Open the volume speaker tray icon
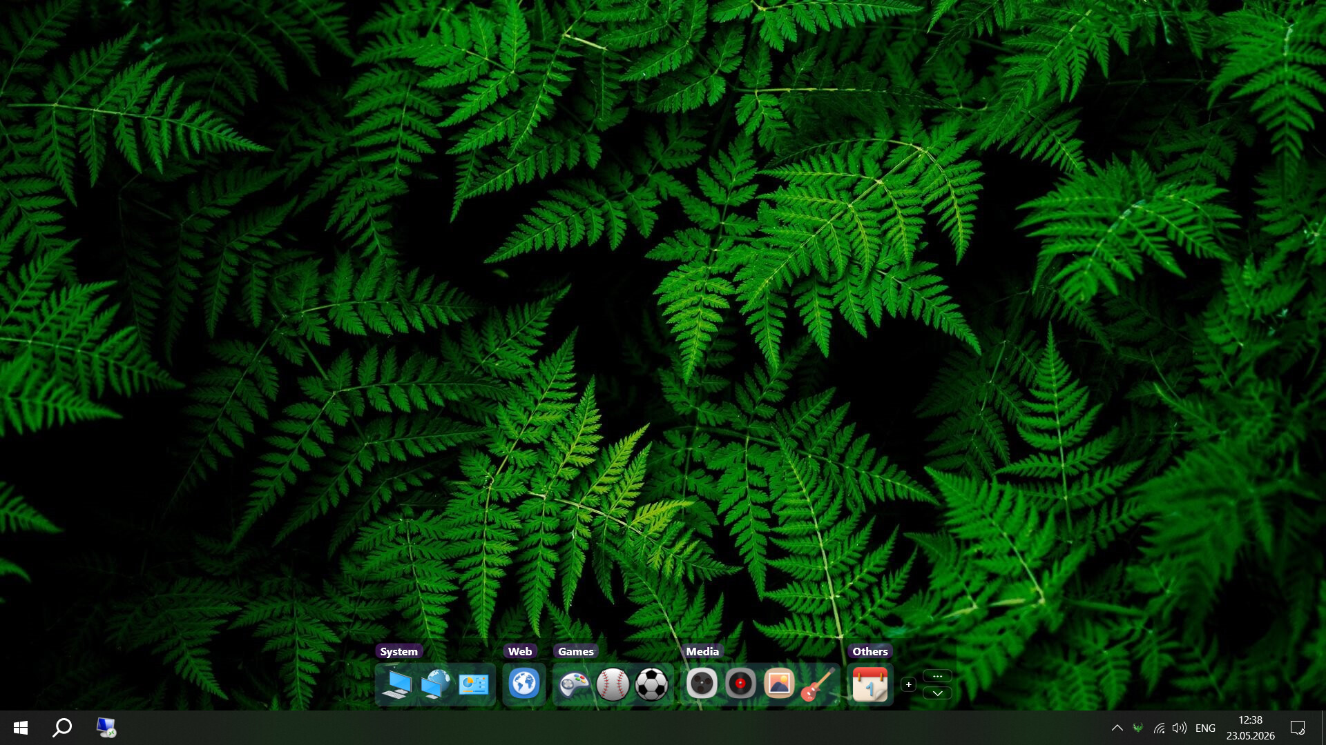1326x745 pixels. (x=1180, y=728)
